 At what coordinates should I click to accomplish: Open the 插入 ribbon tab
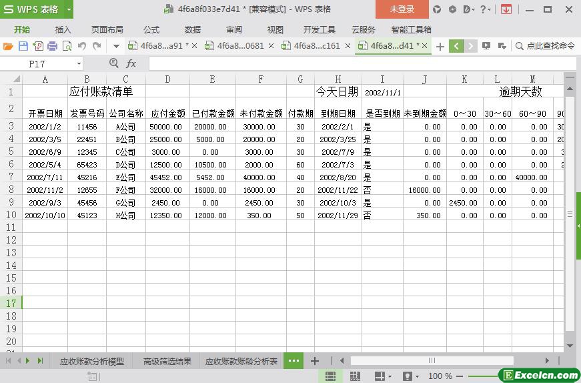pos(63,29)
